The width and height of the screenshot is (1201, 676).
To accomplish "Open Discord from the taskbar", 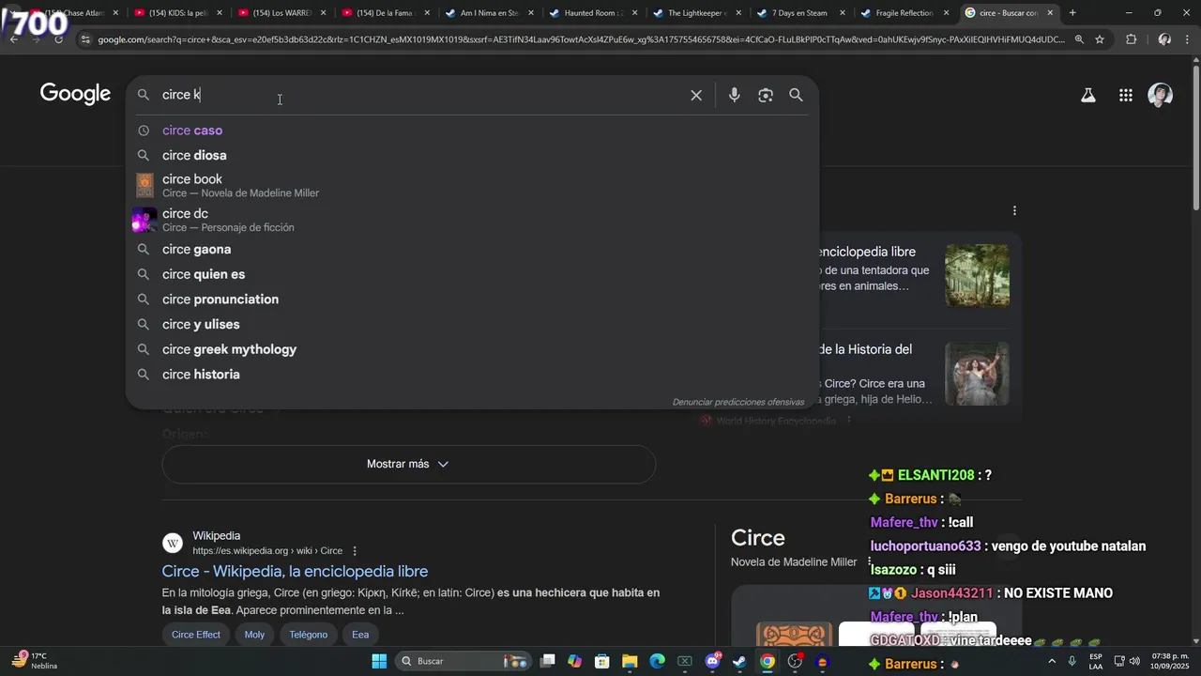I will pyautogui.click(x=712, y=661).
